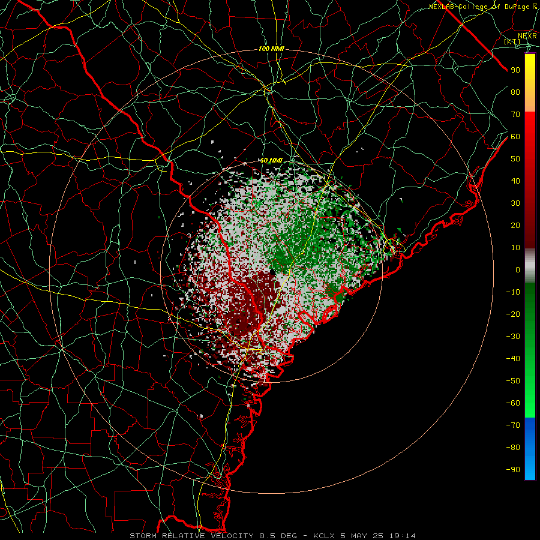Click the -30 scale value
The image size is (540, 540).
pyautogui.click(x=513, y=337)
